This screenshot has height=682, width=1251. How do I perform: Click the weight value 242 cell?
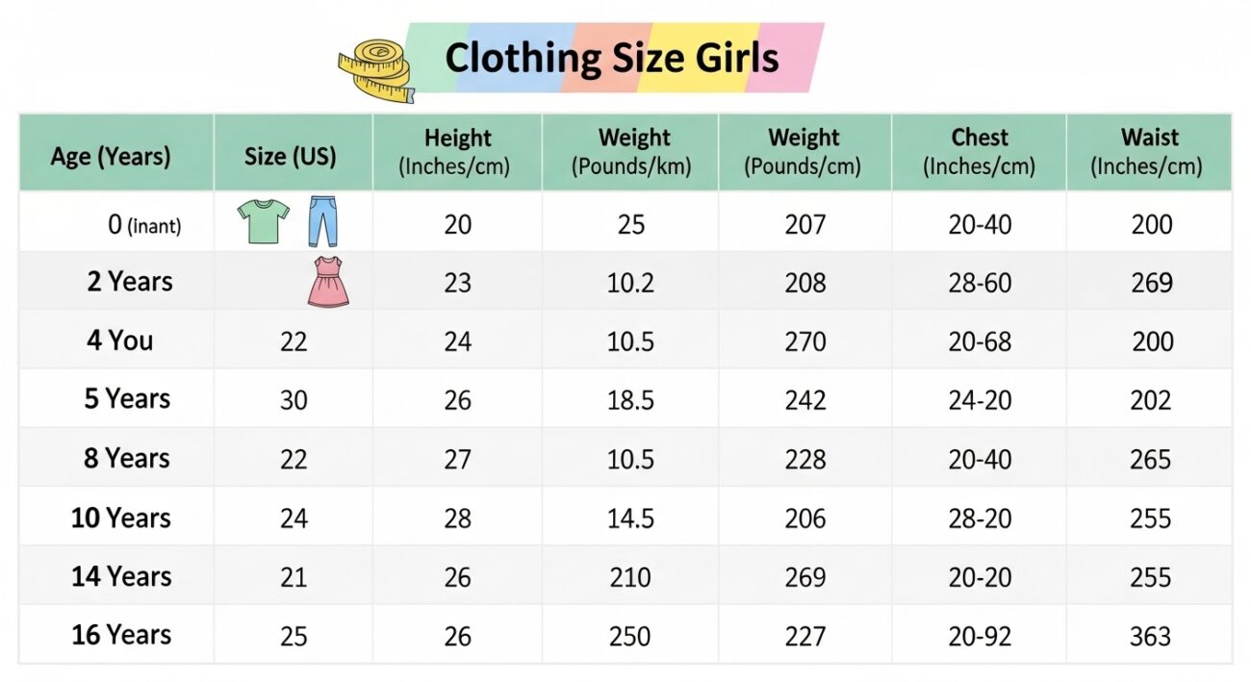point(804,400)
